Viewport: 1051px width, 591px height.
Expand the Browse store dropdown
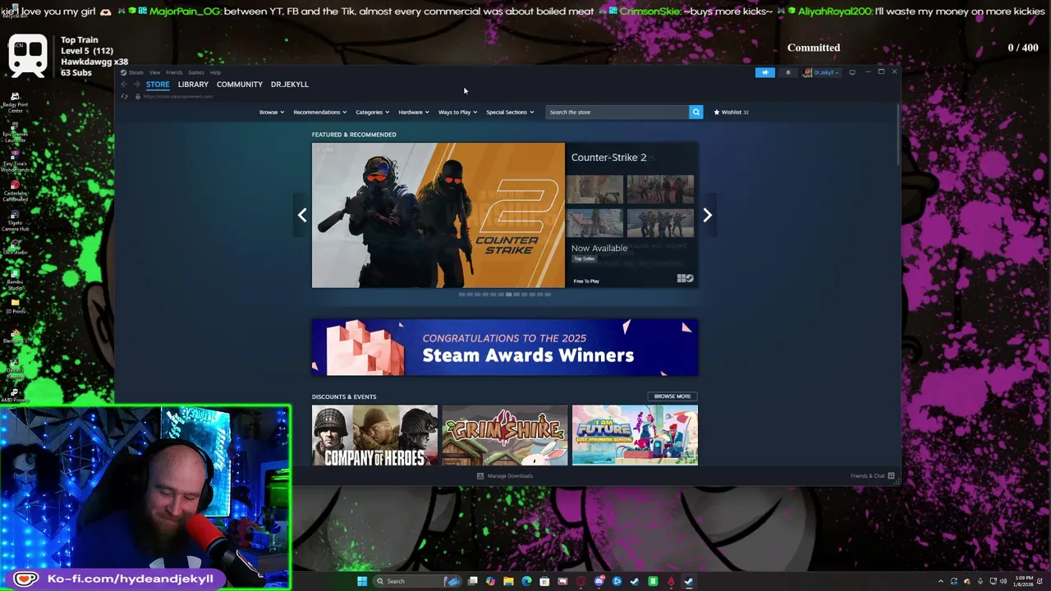[x=272, y=112]
